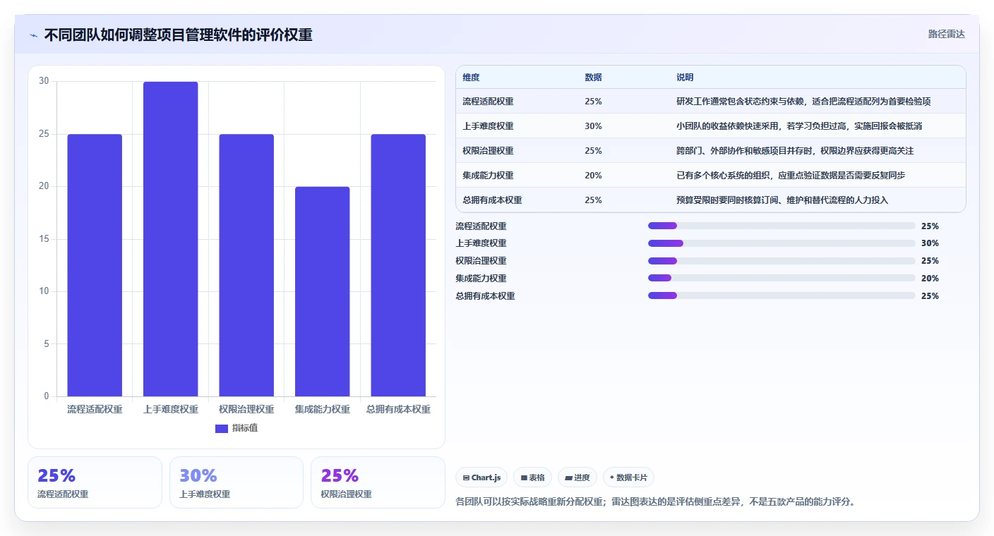Click the 总拥有成本权重 x-axis label under the chart
This screenshot has width=994, height=536.
[x=398, y=409]
